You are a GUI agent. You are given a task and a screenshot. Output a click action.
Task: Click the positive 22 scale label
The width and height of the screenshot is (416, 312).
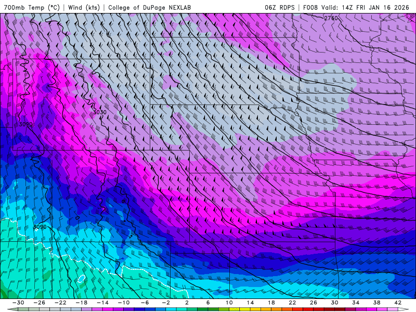click(292, 303)
